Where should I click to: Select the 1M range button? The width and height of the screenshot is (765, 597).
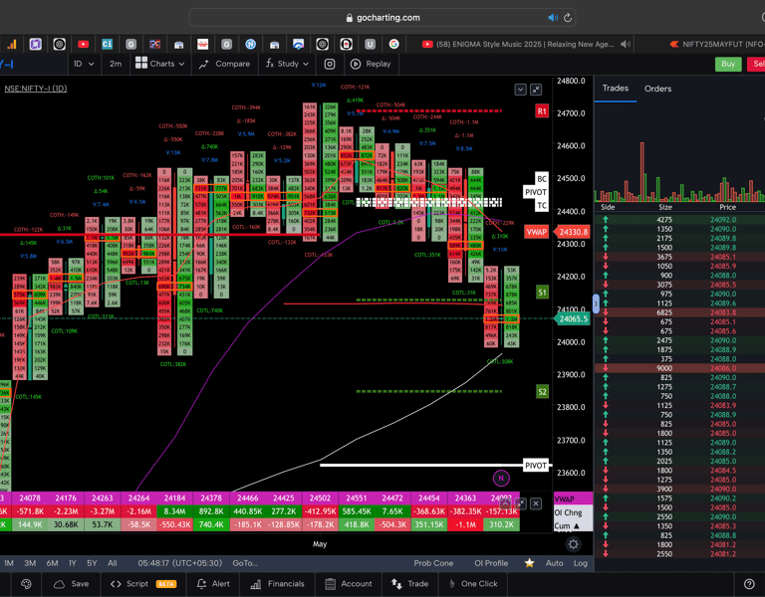(x=9, y=563)
